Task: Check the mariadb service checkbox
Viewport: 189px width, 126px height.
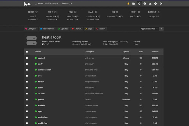Action: point(27,106)
